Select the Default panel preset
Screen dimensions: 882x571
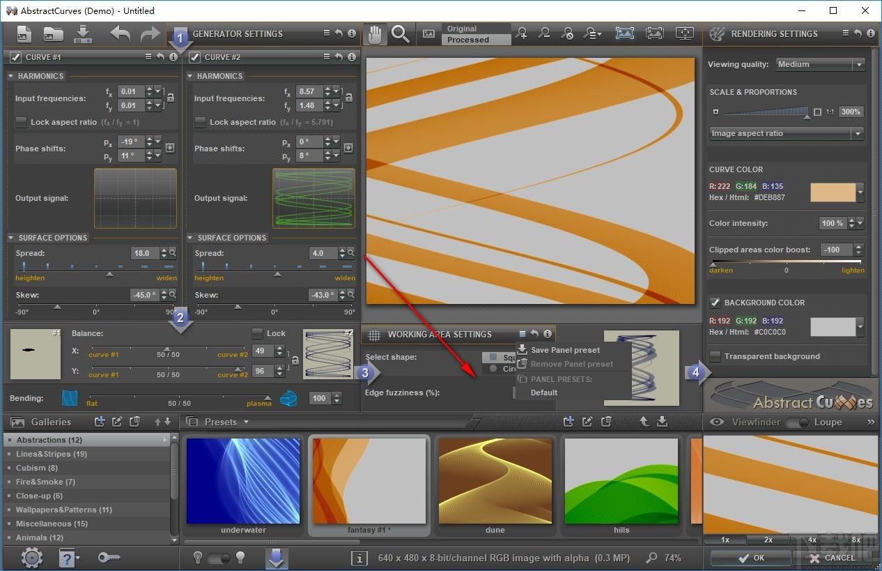pyautogui.click(x=544, y=393)
